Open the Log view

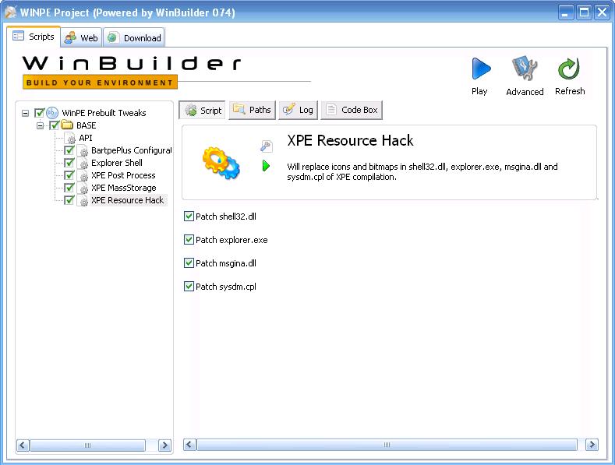tap(298, 110)
